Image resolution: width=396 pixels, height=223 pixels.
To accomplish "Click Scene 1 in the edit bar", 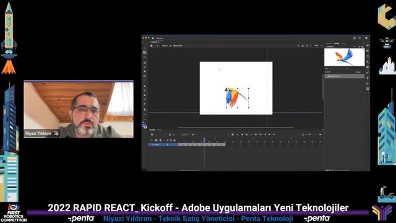I will coord(165,46).
